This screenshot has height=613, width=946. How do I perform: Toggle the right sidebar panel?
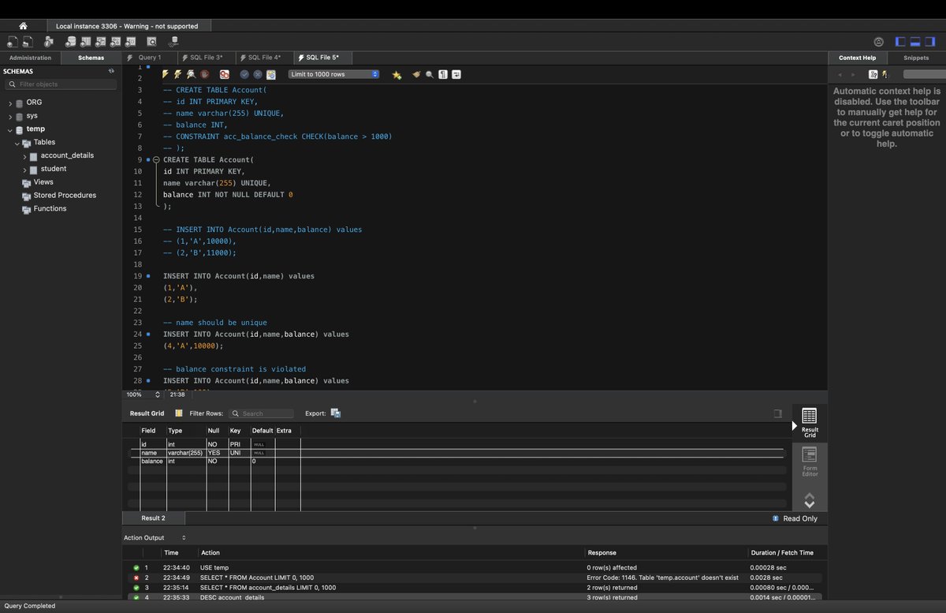pyautogui.click(x=931, y=42)
